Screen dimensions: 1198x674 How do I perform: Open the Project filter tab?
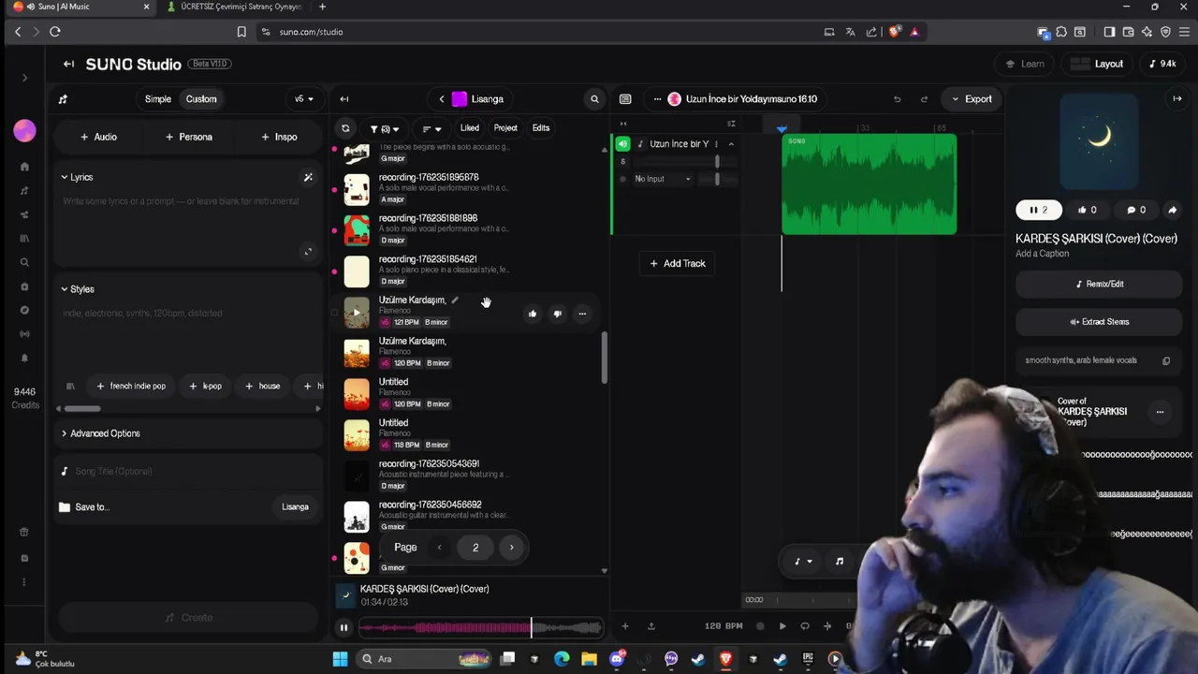505,128
